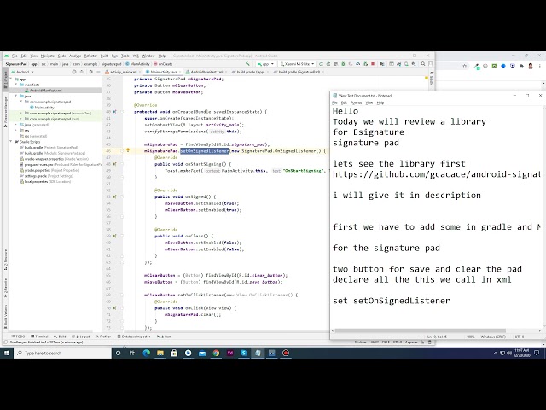Open the Help menu in Notepad
The width and height of the screenshot is (546, 410).
(380, 102)
